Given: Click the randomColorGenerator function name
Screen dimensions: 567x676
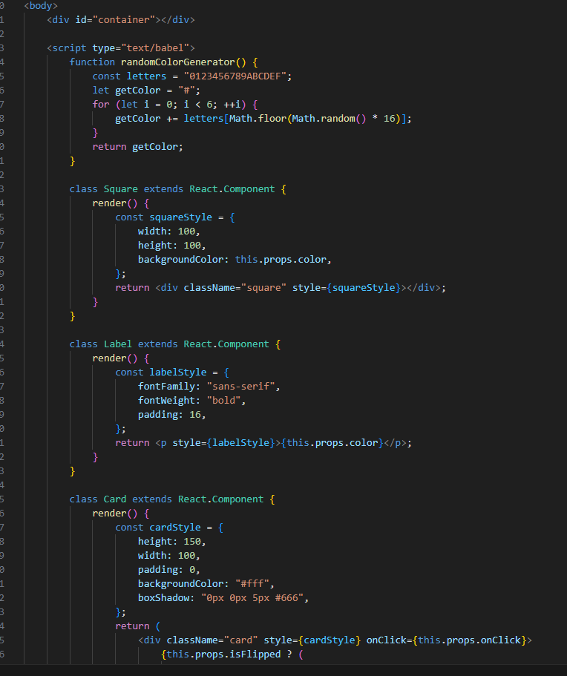Looking at the screenshot, I should pyautogui.click(x=177, y=62).
